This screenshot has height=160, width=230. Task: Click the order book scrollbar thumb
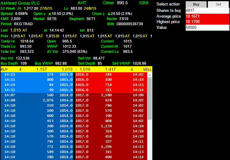pyautogui.click(x=150, y=98)
